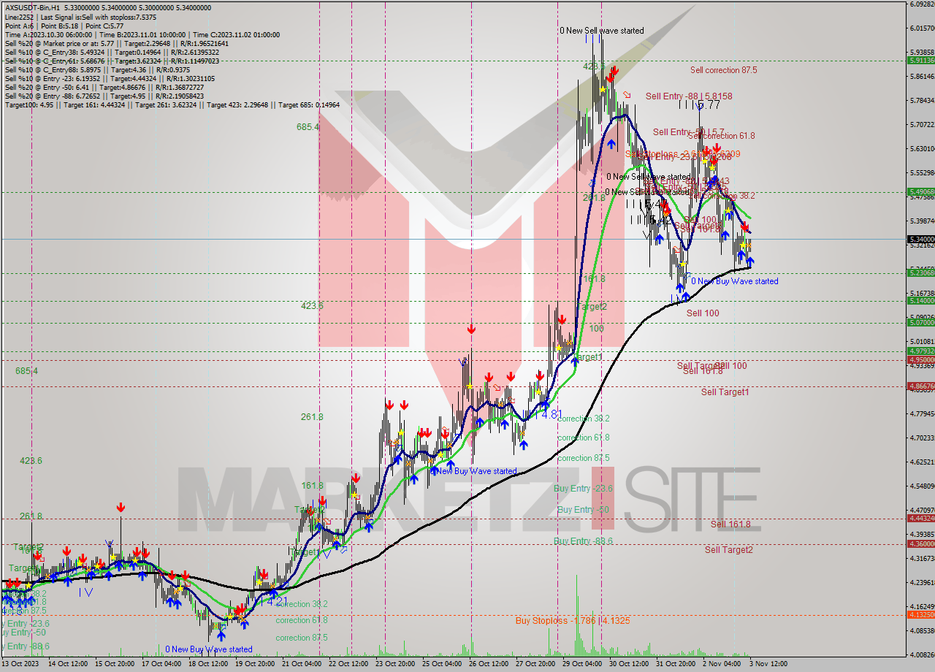The height and width of the screenshot is (672, 935).
Task: Click the green 5.07000 price level tag
Action: [x=920, y=322]
